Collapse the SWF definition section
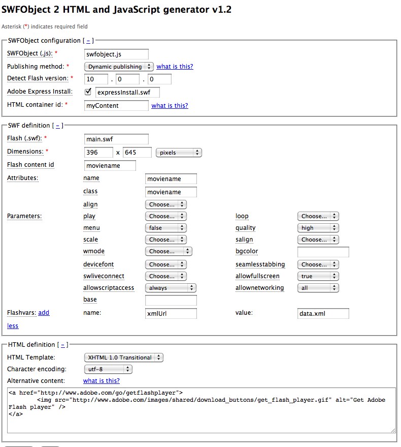401x447 pixels. coord(58,126)
